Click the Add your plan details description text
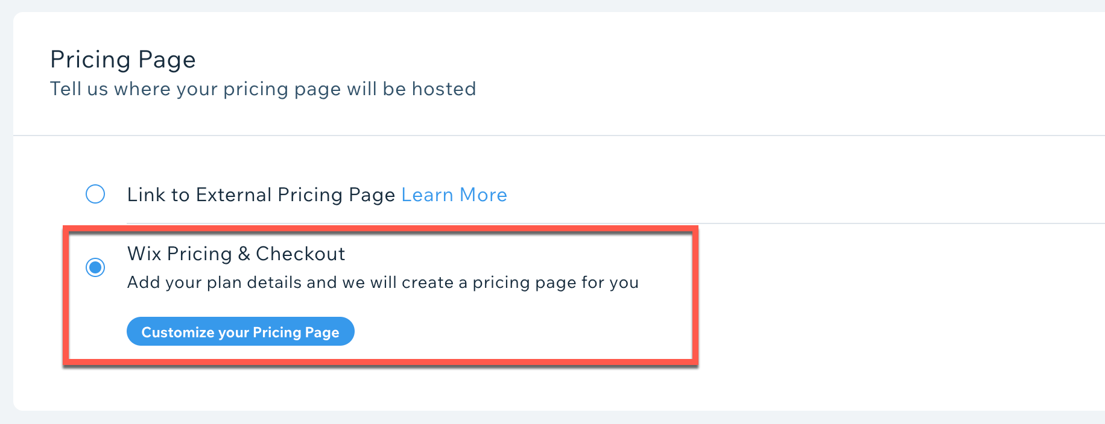Viewport: 1105px width, 424px height. [x=383, y=282]
